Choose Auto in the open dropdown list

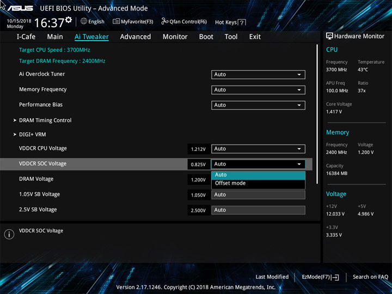(258, 175)
